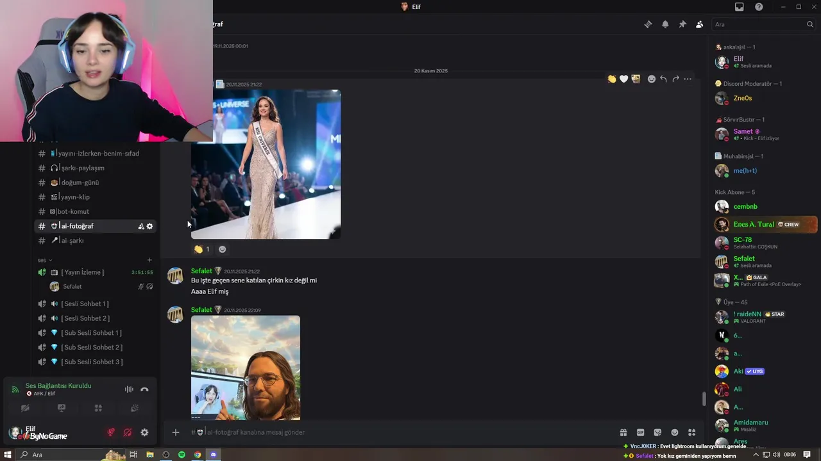React with the white heart quick emoji
This screenshot has width=821, height=461.
point(623,79)
